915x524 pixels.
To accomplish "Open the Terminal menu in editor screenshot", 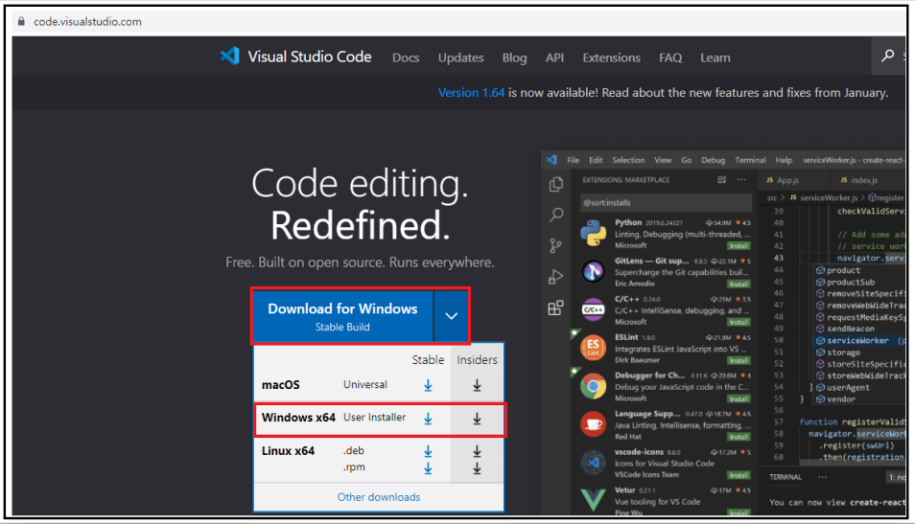I will pyautogui.click(x=750, y=160).
